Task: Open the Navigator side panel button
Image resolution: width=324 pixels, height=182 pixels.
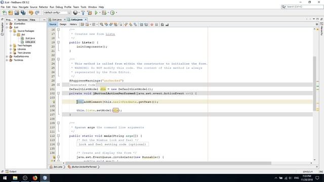Action: pyautogui.click(x=2, y=29)
